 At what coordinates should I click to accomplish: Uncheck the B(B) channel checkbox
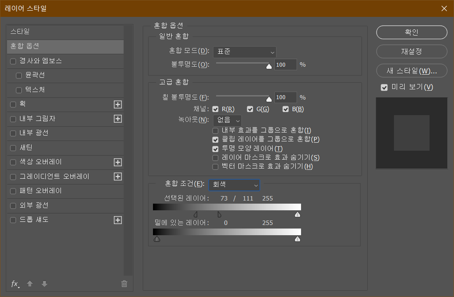[x=285, y=109]
